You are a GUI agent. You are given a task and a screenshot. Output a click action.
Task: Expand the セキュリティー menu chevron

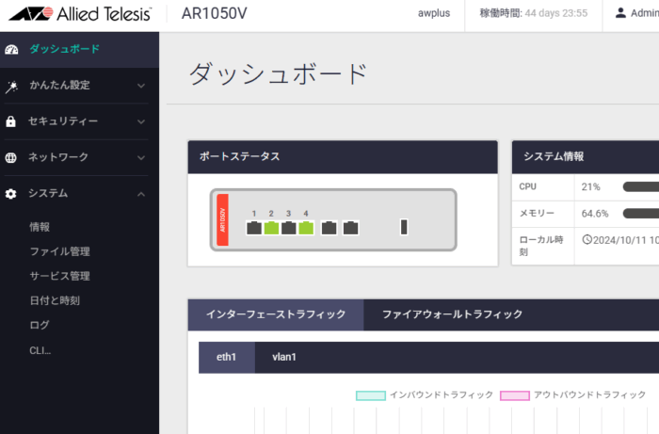141,121
